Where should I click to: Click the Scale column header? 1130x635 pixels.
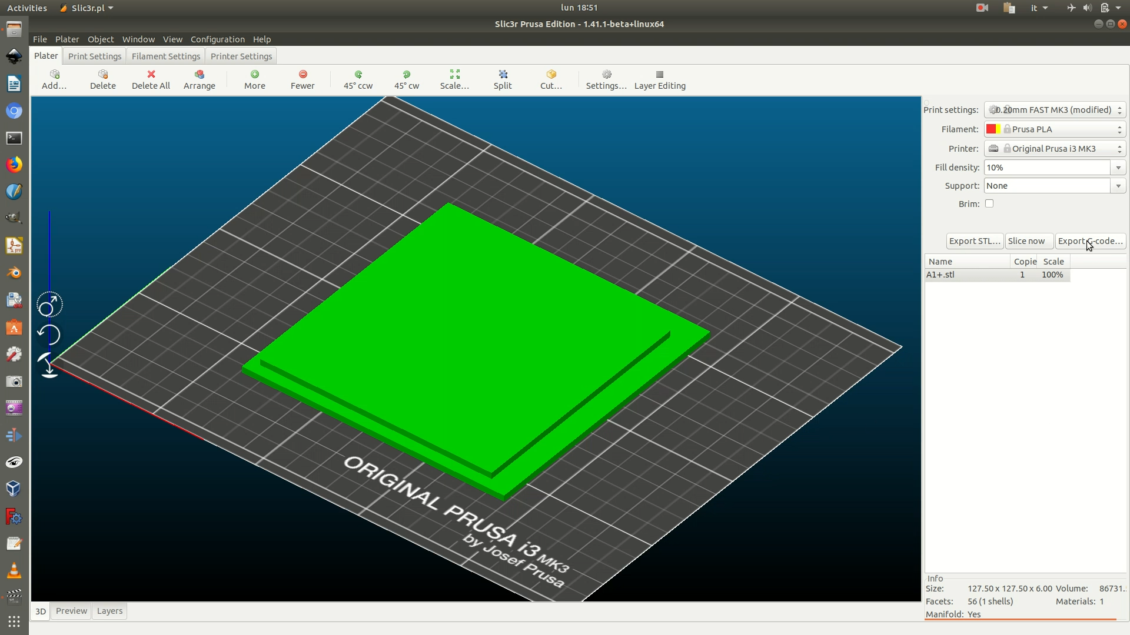point(1053,262)
